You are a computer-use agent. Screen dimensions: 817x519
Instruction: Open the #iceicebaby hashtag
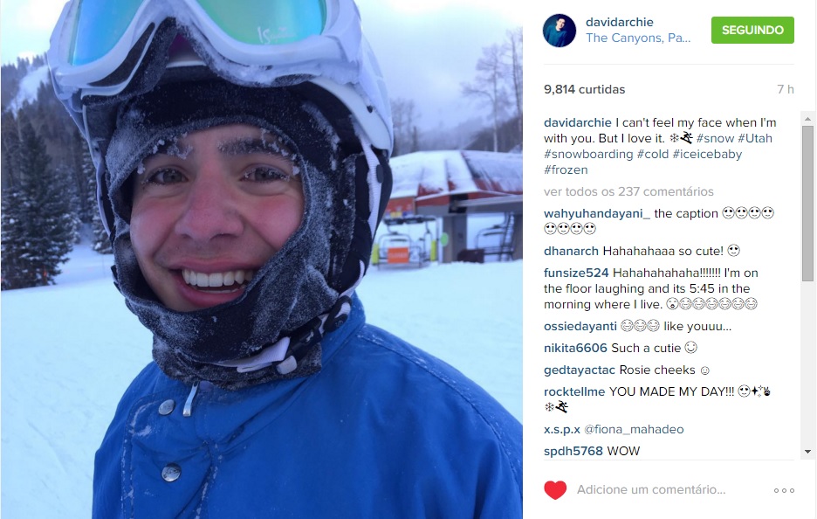[707, 155]
